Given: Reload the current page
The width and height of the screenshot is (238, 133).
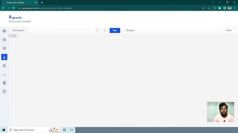Looking at the screenshot, I should point(13,8).
